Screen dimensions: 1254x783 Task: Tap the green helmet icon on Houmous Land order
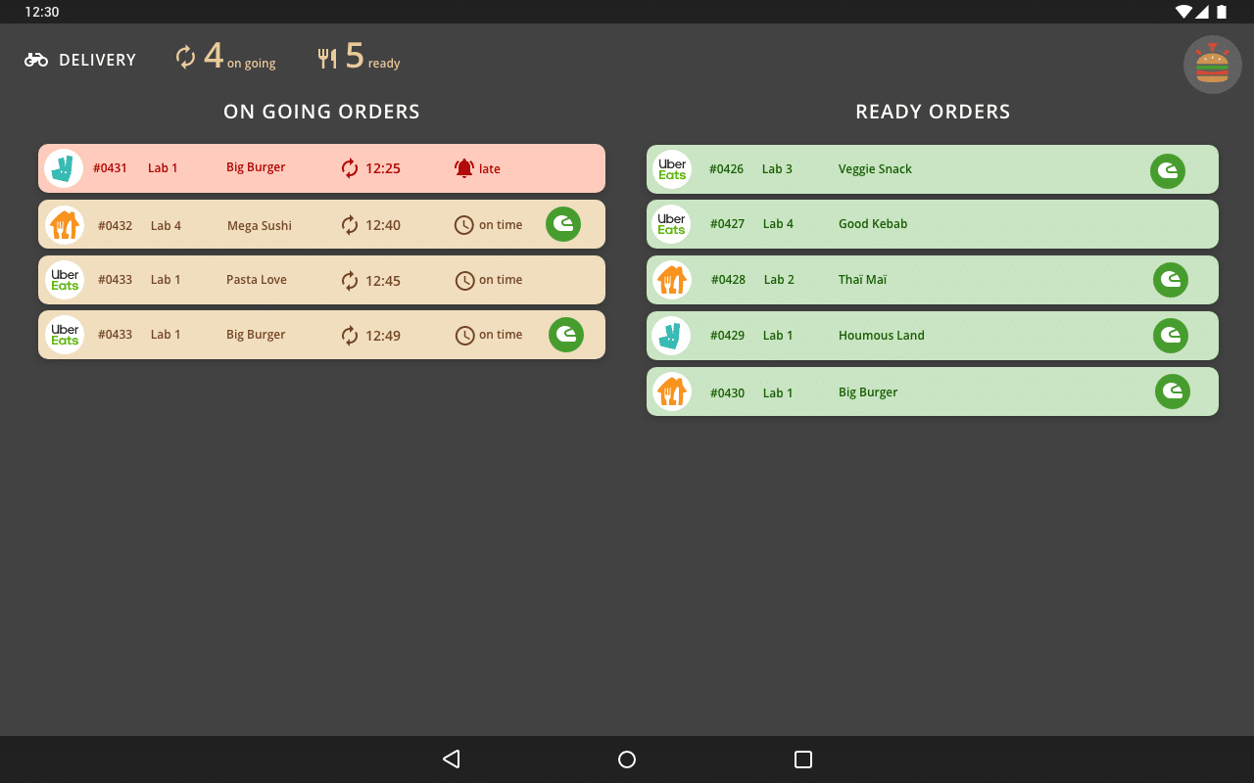pyautogui.click(x=1171, y=336)
